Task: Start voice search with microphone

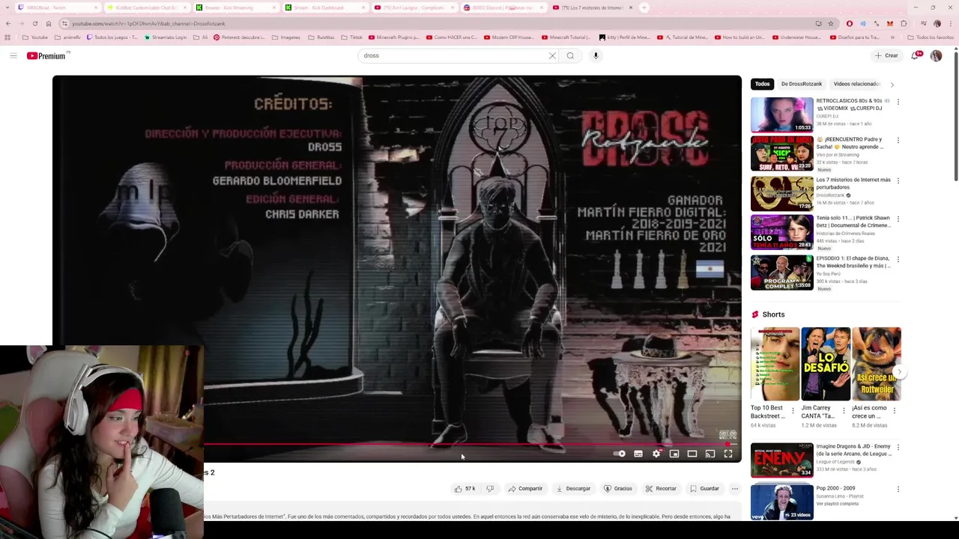Action: [x=596, y=55]
